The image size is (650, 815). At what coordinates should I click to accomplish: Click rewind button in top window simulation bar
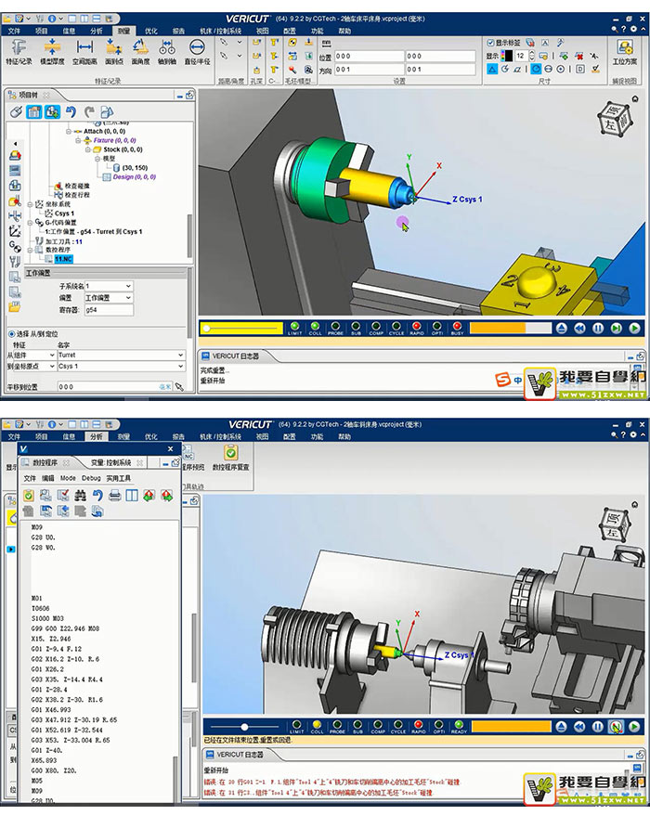coord(579,328)
